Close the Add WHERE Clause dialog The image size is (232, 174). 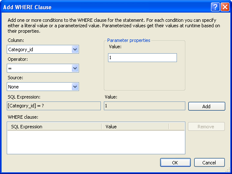coord(225,7)
